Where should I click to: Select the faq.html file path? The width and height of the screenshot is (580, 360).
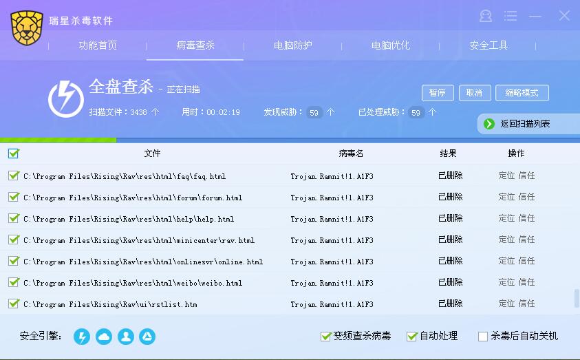click(x=125, y=176)
